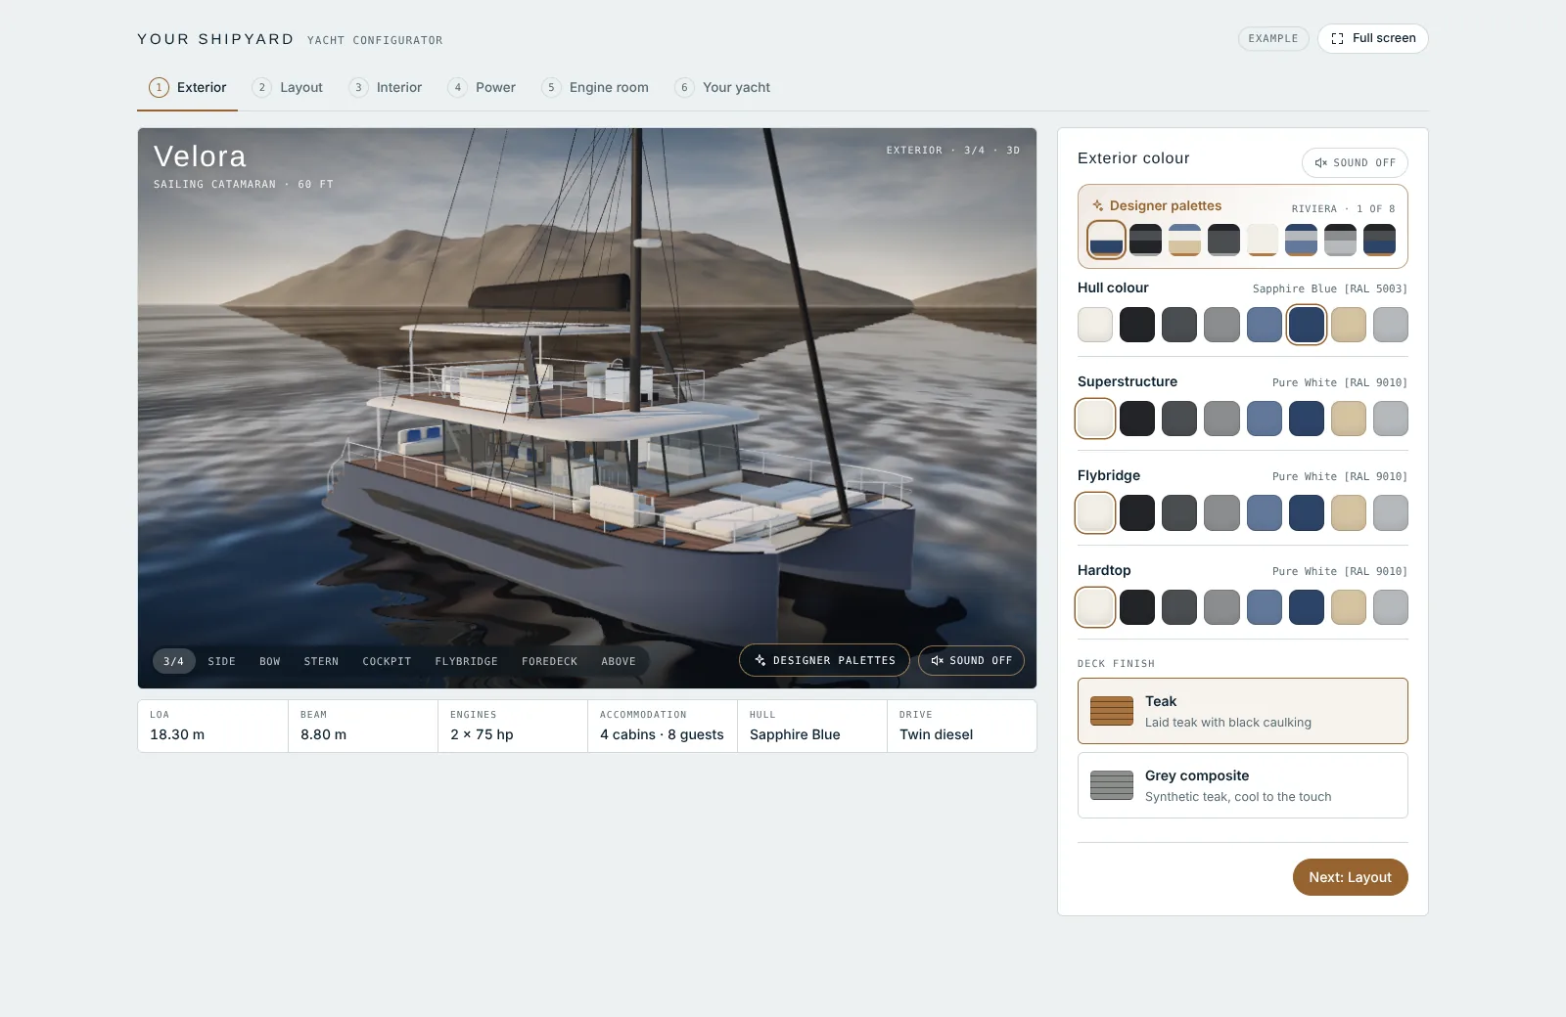Switch to the Interior step tab

(x=386, y=87)
